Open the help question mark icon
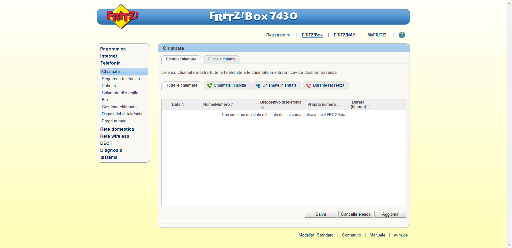The height and width of the screenshot is (248, 512). pyautogui.click(x=402, y=35)
